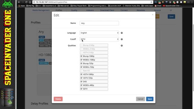Click the Qualities help question icon

[122, 46]
